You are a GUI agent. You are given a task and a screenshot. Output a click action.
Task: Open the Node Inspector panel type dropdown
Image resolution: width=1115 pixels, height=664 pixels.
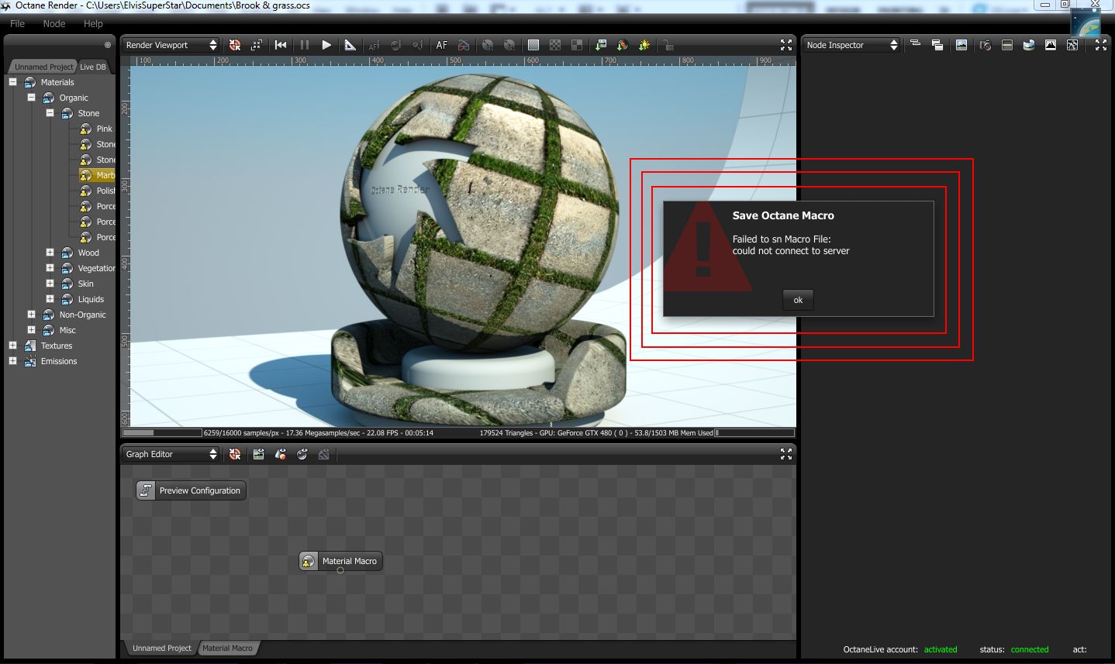(852, 45)
